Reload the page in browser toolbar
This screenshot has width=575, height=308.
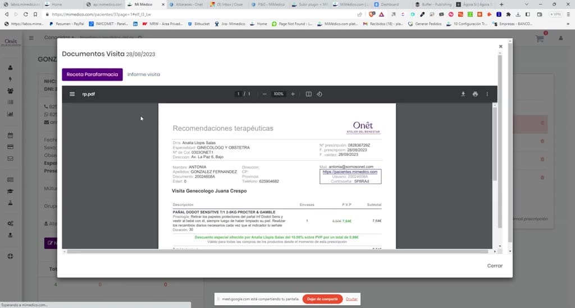(x=26, y=14)
